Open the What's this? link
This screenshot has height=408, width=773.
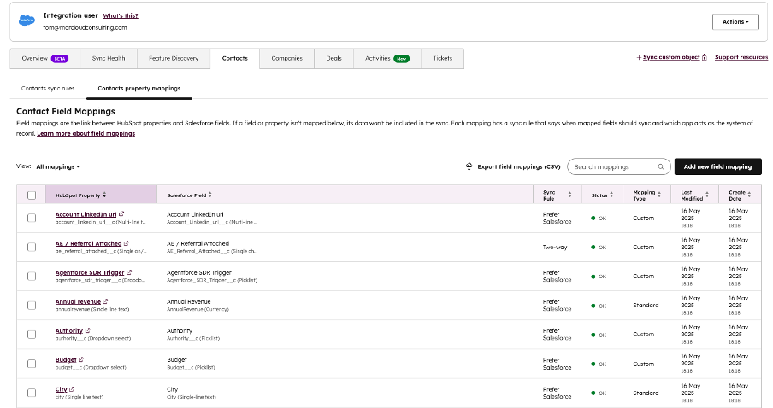[x=121, y=15]
